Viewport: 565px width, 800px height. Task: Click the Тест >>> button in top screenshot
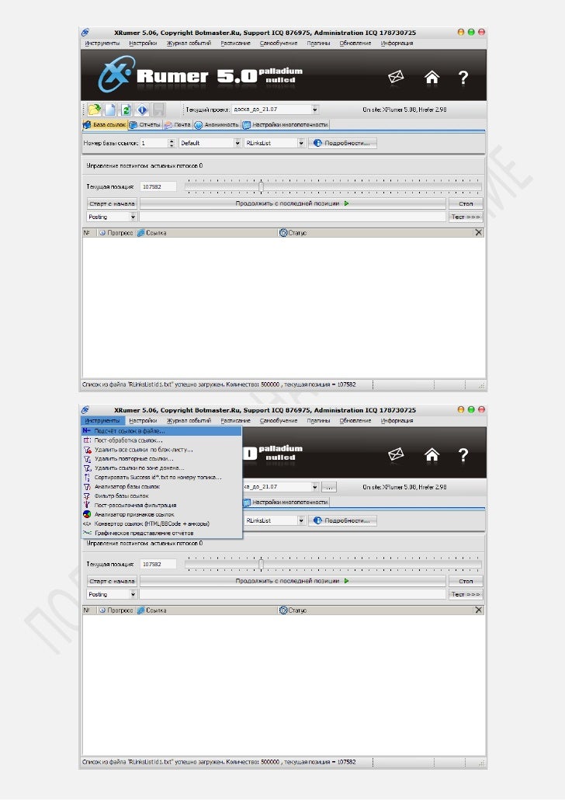pyautogui.click(x=466, y=217)
